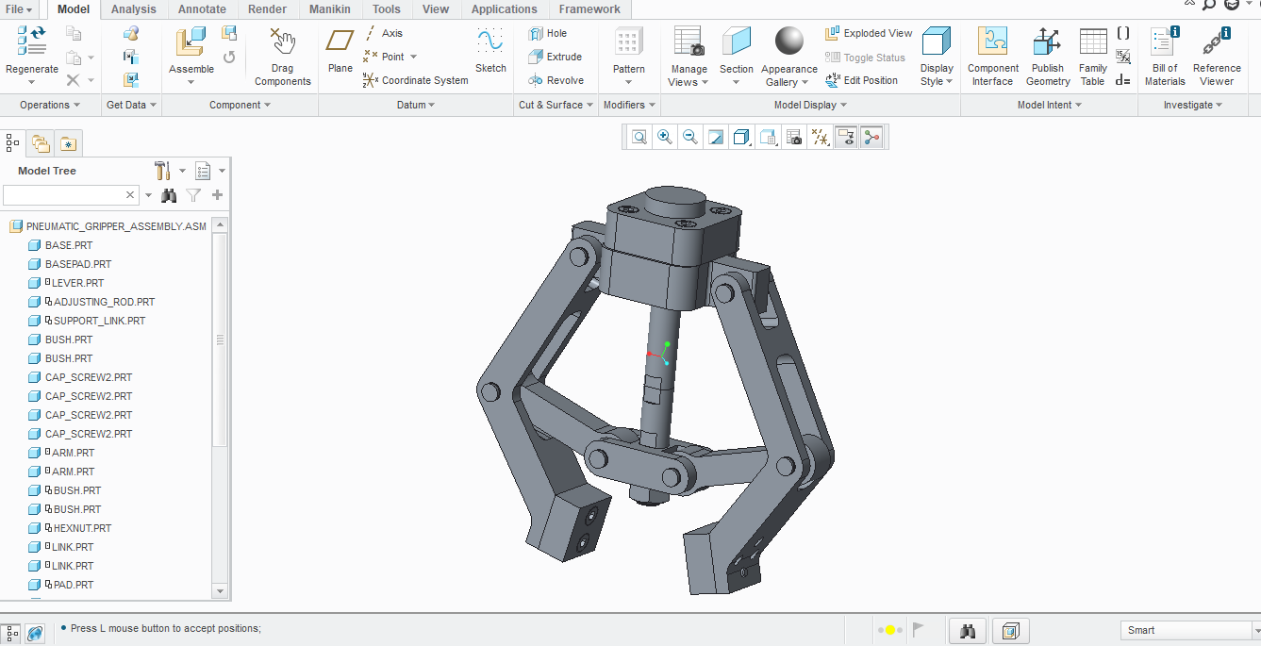The width and height of the screenshot is (1261, 646).
Task: Click the Model Tree scrollbar thumb
Action: click(220, 340)
